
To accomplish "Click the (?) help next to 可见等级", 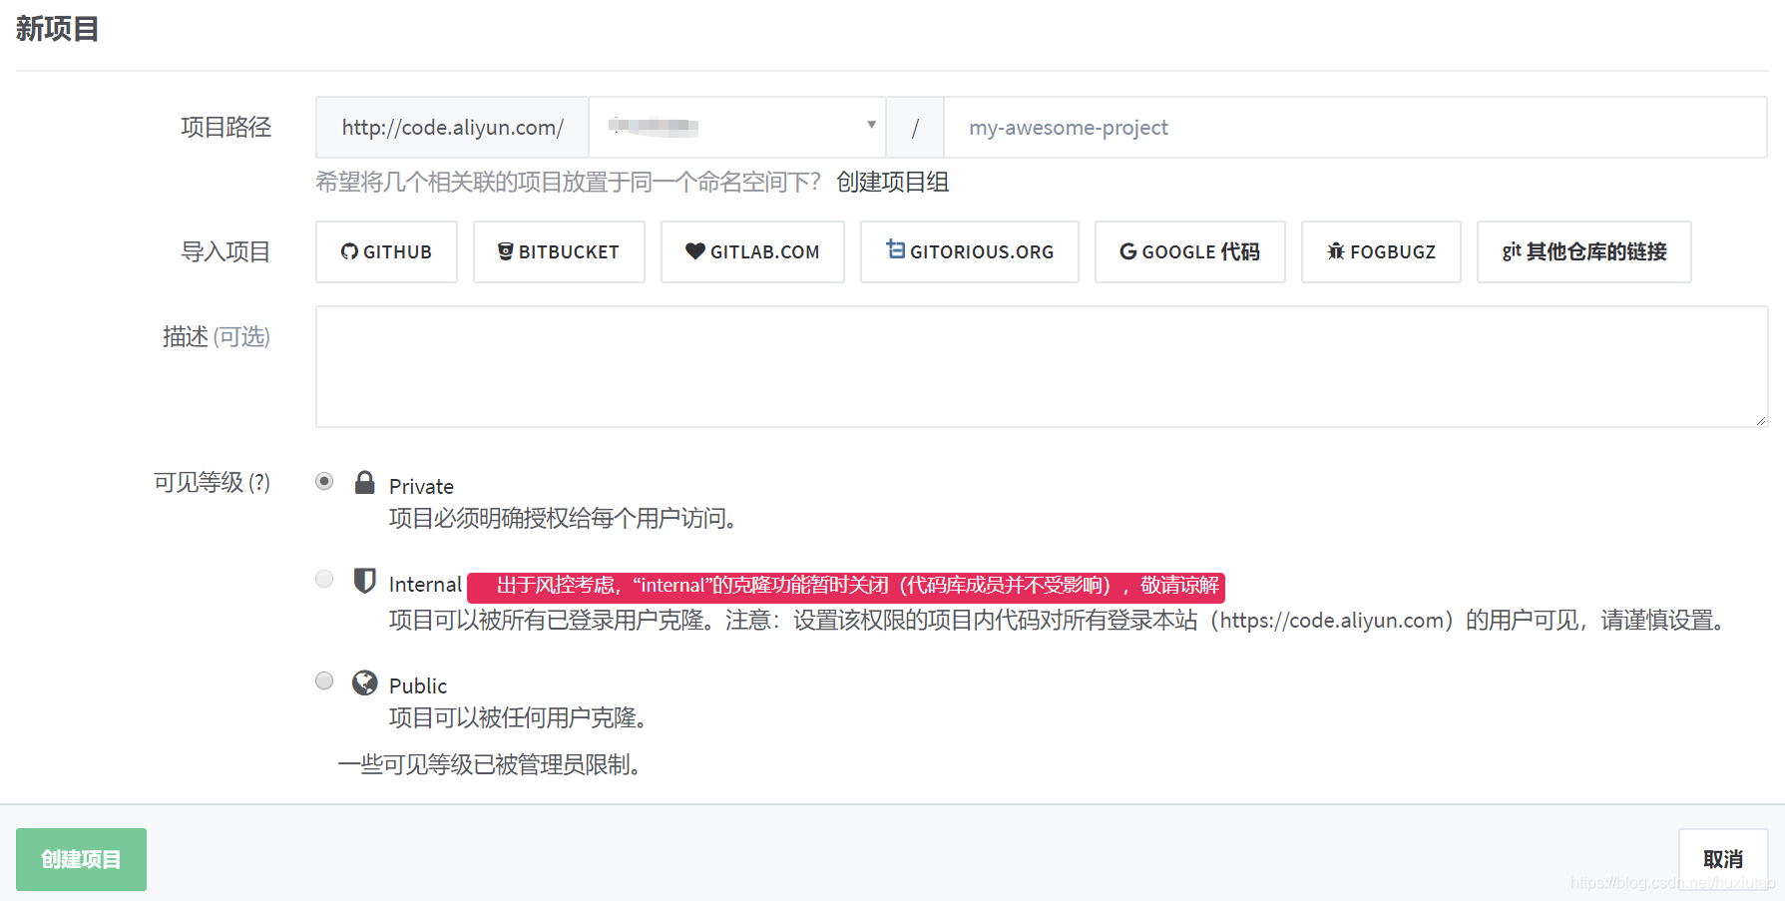I will click(259, 483).
